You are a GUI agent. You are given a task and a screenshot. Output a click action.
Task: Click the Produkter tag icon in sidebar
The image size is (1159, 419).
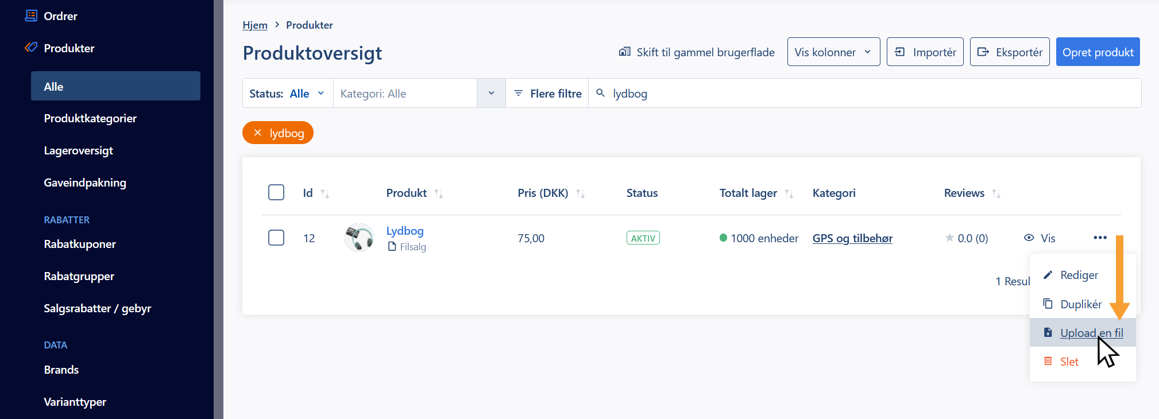(x=32, y=48)
